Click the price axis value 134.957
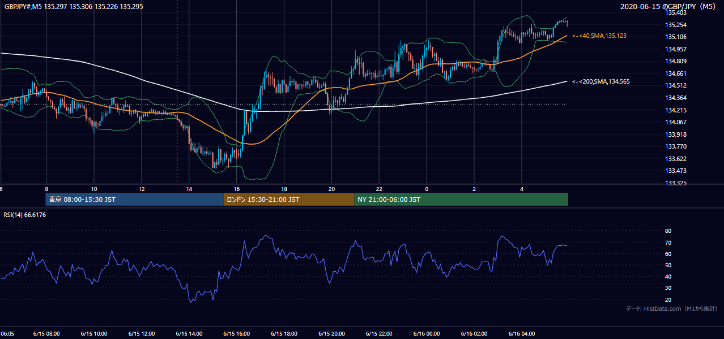Image resolution: width=724 pixels, height=339 pixels. 676,49
